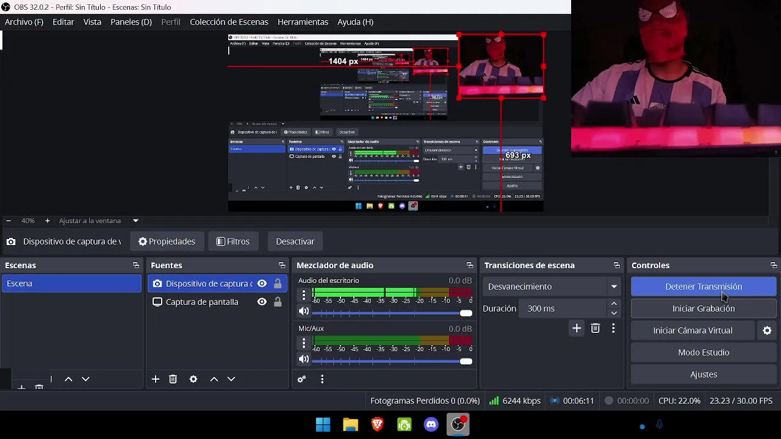Open Windows Start menu

tap(323, 424)
